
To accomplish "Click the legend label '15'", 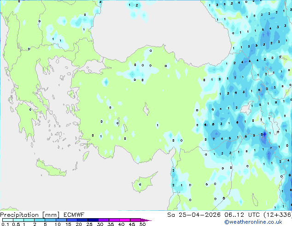I will (68, 224).
